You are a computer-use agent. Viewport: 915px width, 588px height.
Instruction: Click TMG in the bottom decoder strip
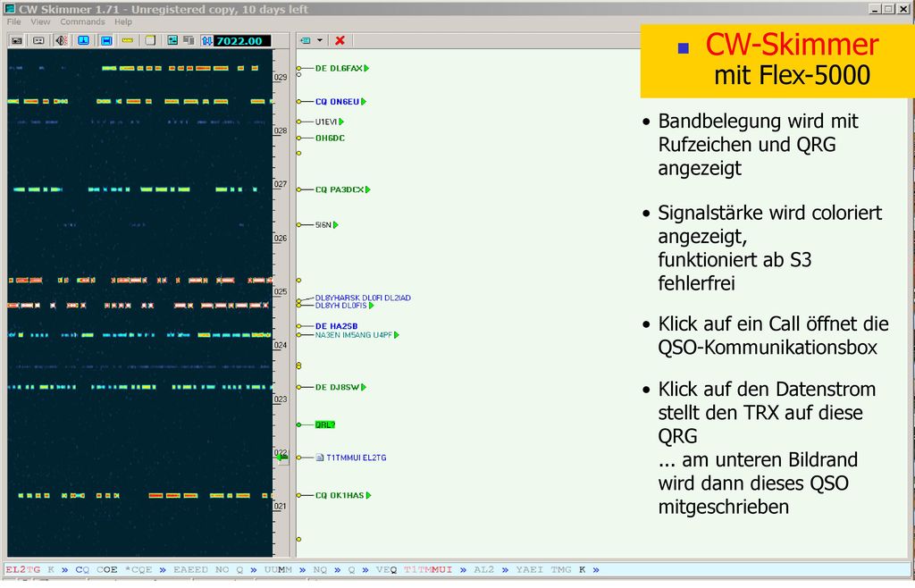(561, 570)
